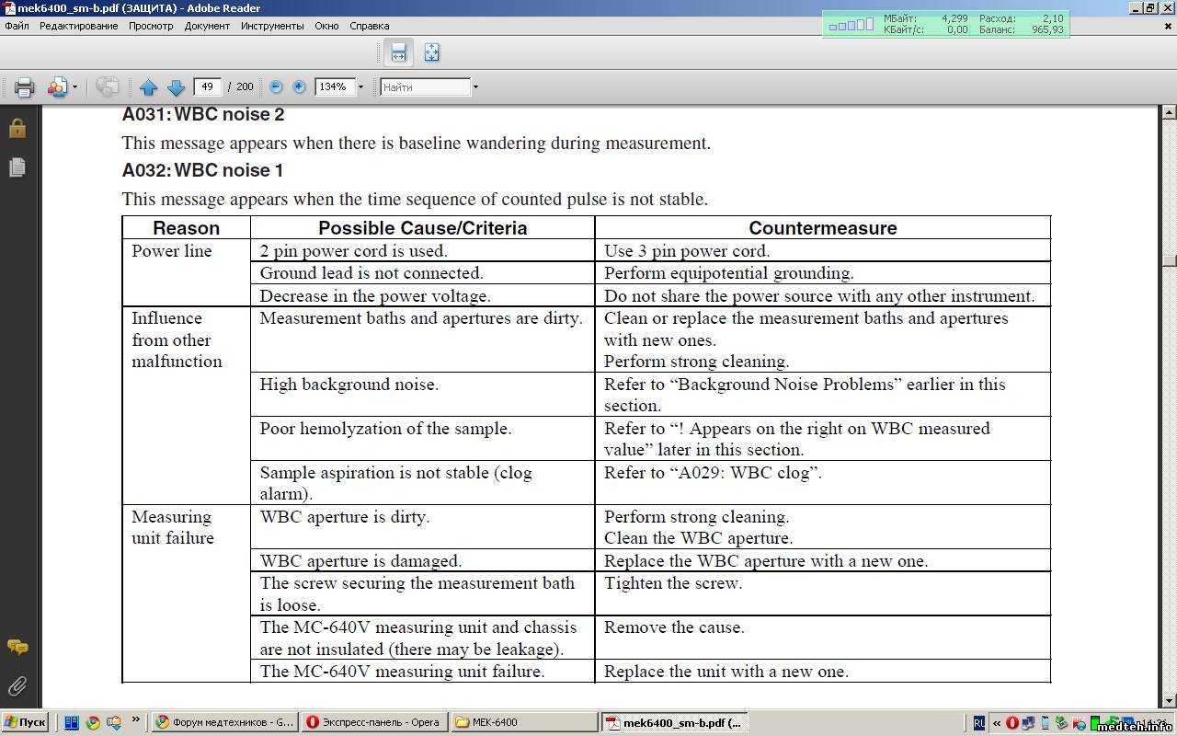
Task: Toggle fit width scrolling mode
Action: tap(398, 52)
